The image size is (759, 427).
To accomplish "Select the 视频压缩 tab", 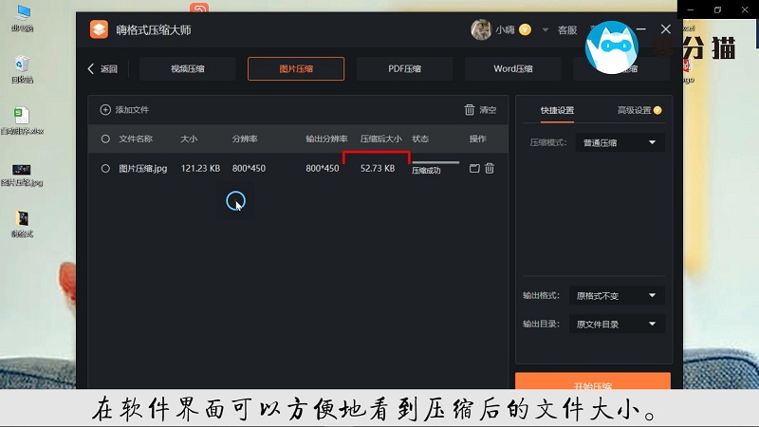I will tap(187, 69).
